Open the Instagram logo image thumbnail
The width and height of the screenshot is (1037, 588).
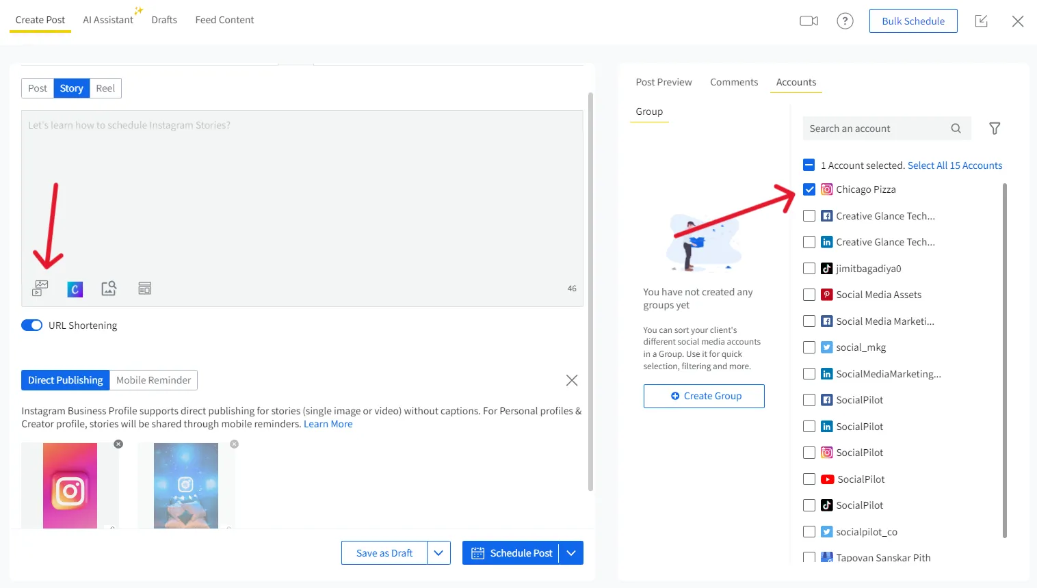[x=70, y=485]
